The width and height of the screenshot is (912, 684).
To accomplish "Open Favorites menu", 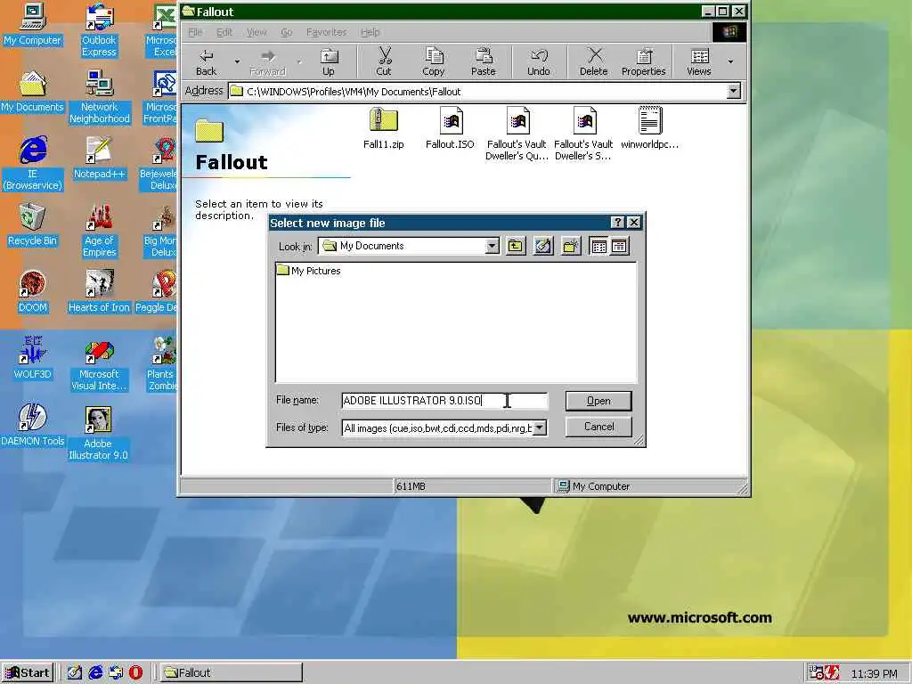I will [326, 32].
